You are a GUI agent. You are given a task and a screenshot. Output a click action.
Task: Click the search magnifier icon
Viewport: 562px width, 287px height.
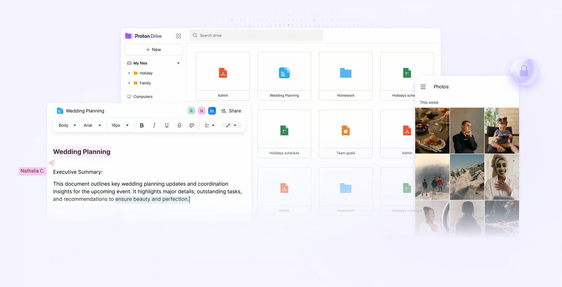coord(195,35)
